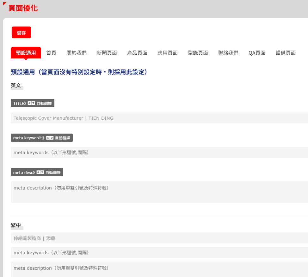Go to the 設備頁面 tab
The width and height of the screenshot is (308, 277).
pyautogui.click(x=286, y=53)
